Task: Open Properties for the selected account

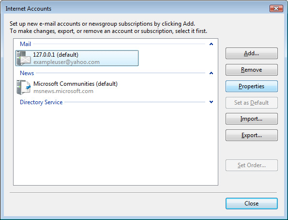Action: [251, 86]
